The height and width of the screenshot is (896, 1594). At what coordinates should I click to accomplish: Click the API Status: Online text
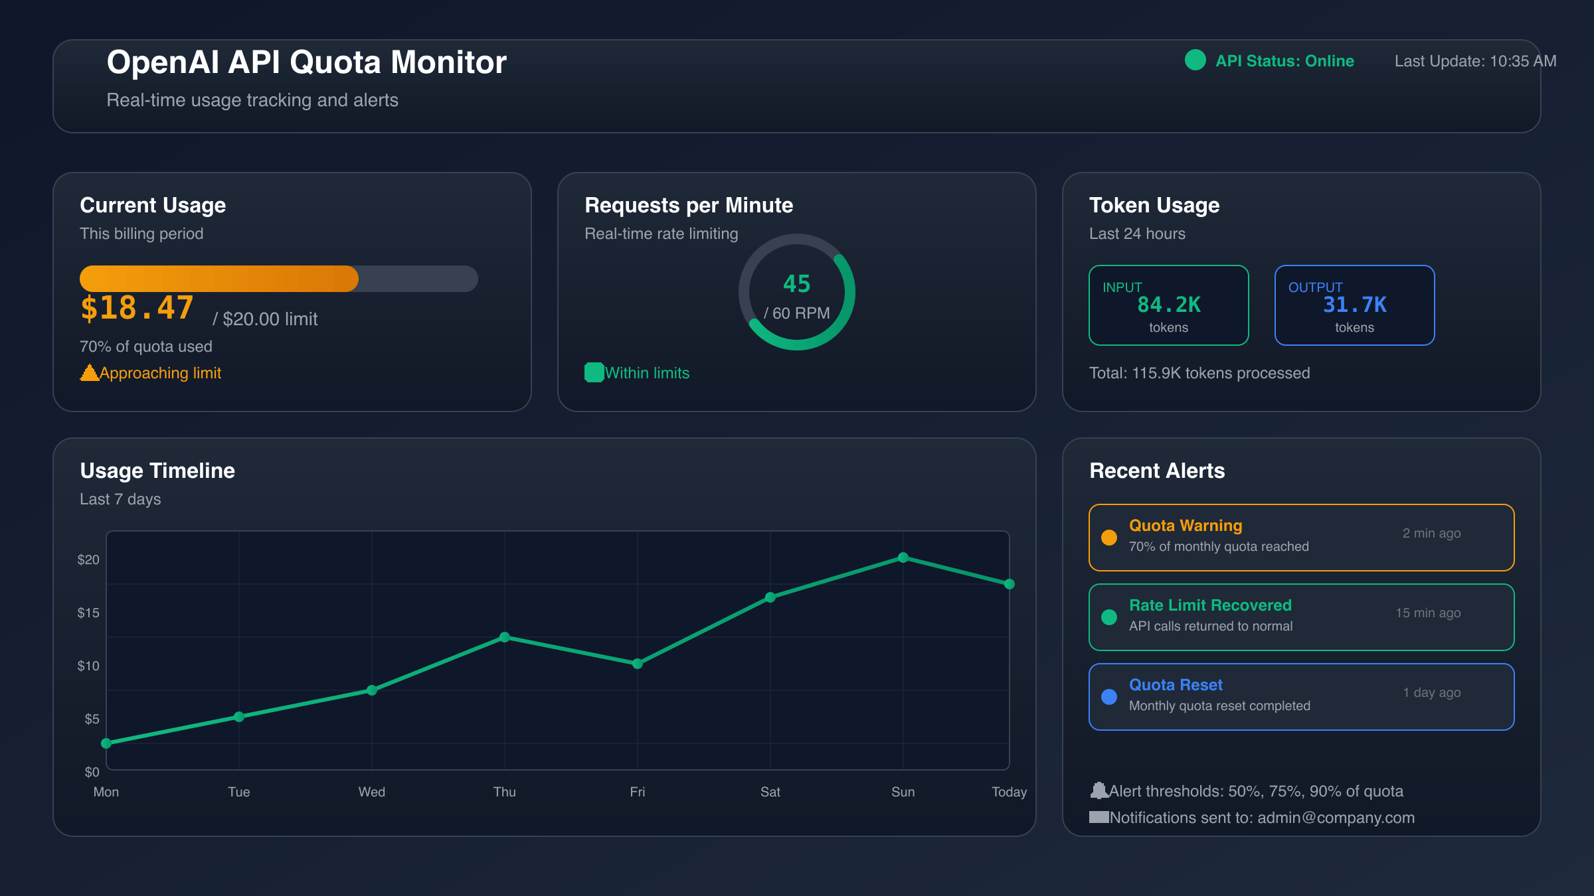click(1284, 61)
